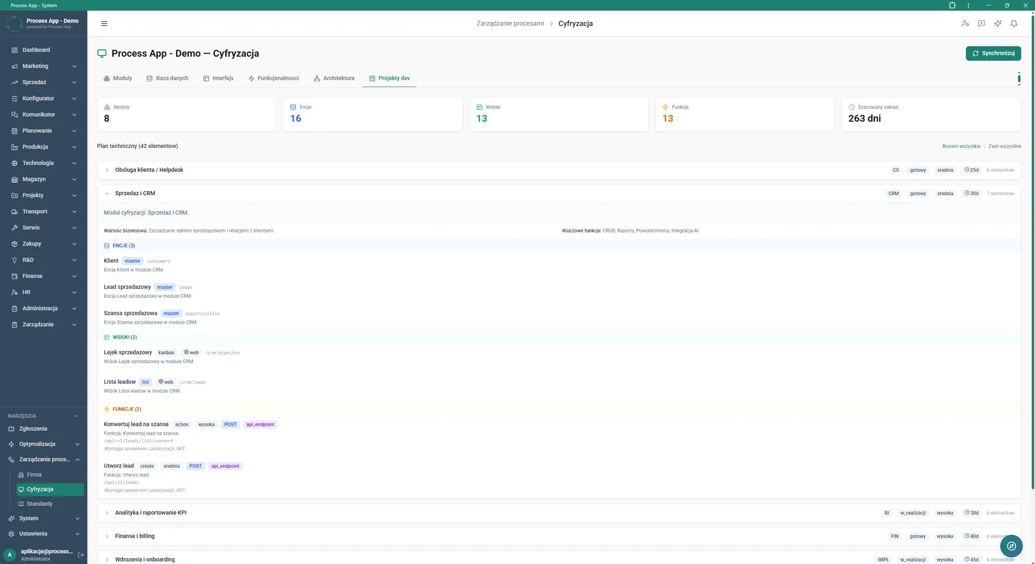Click the Planowanie calendar icon
Viewport: 1035px width, 564px height.
(x=14, y=131)
